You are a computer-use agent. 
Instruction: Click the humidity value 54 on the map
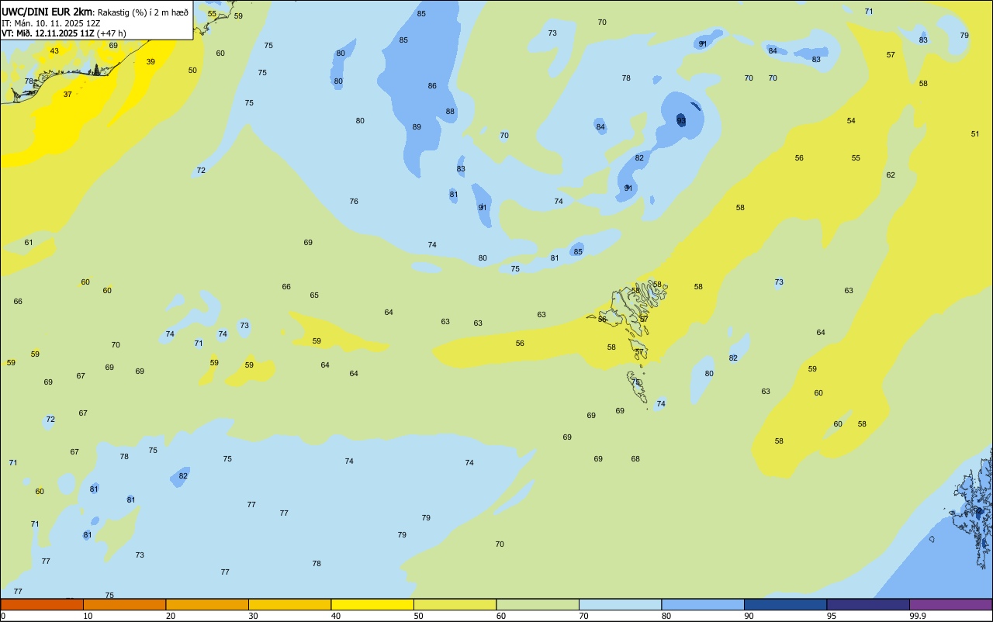pos(851,121)
